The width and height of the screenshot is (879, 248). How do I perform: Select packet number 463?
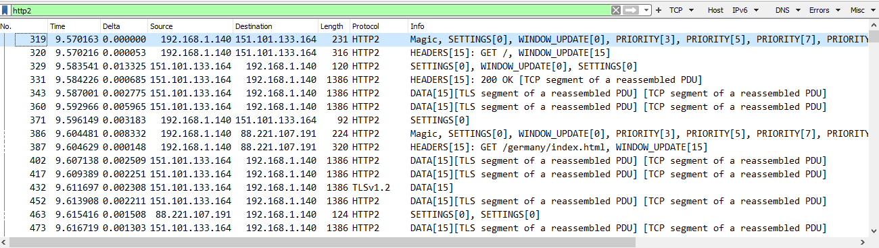click(x=39, y=214)
